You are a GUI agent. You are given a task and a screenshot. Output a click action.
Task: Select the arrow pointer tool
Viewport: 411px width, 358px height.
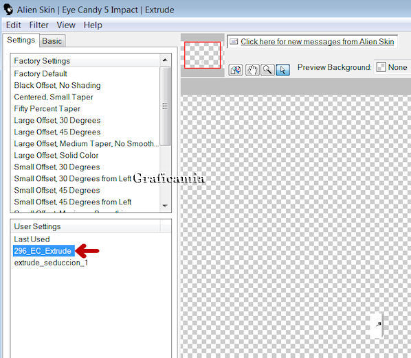pyautogui.click(x=283, y=70)
